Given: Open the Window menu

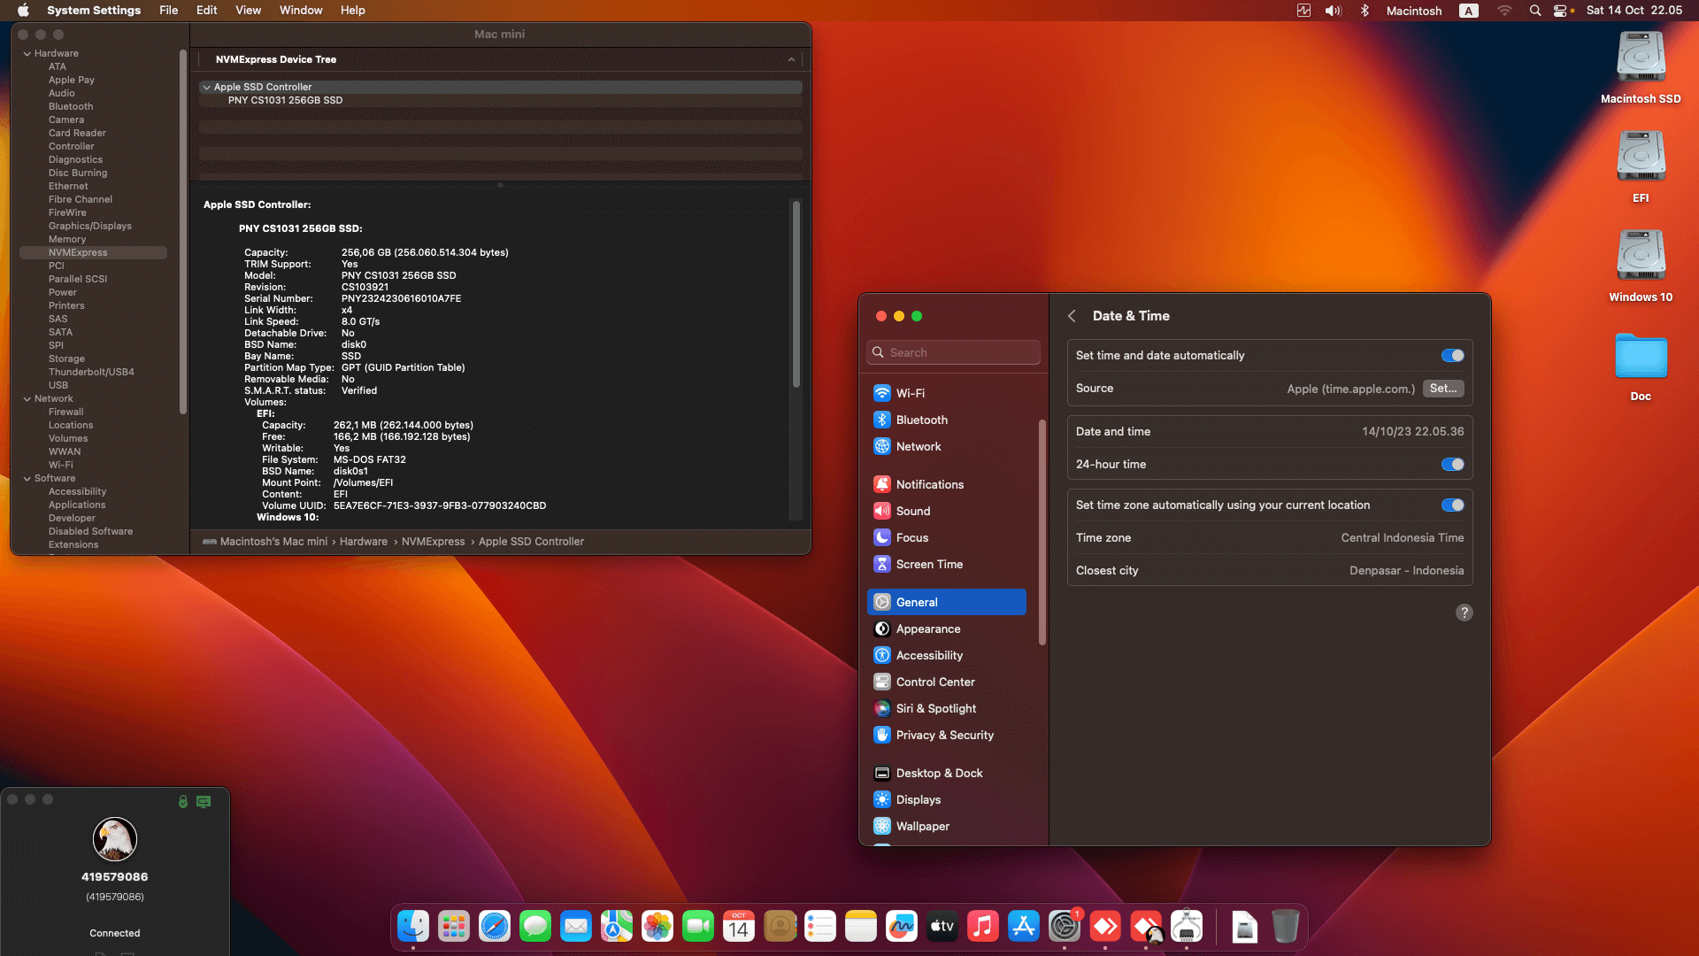Looking at the screenshot, I should pyautogui.click(x=300, y=10).
